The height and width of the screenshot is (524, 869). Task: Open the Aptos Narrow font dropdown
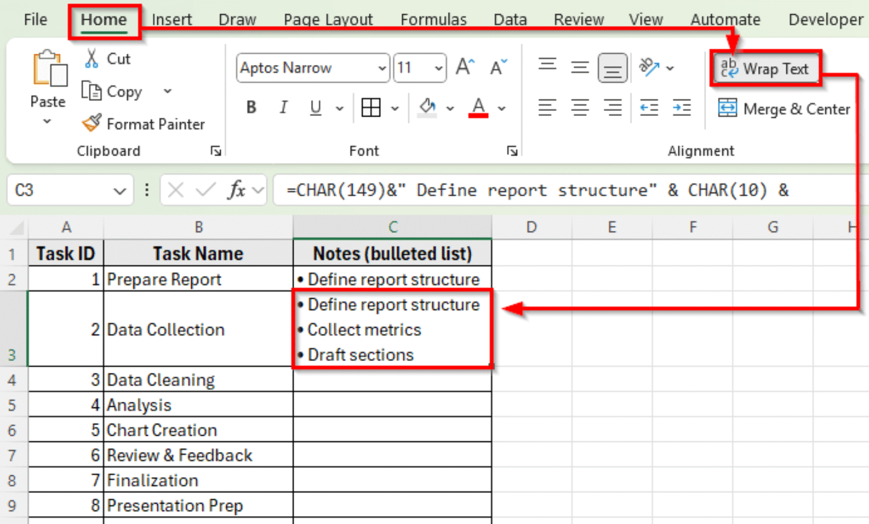(382, 68)
